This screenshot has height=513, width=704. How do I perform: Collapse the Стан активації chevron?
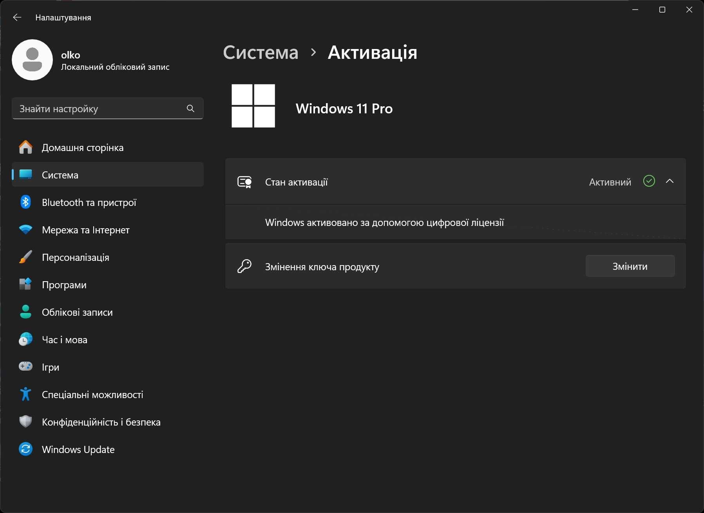[x=670, y=181]
